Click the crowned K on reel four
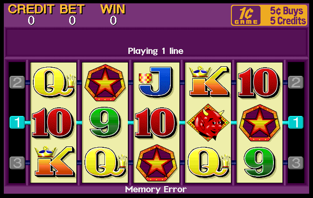Screen dimensions: 313x198 point(209,81)
